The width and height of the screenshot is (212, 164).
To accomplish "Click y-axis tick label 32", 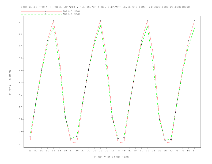I will [21, 119].
